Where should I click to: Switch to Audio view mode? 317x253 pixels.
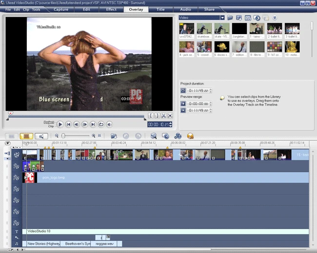point(41,136)
